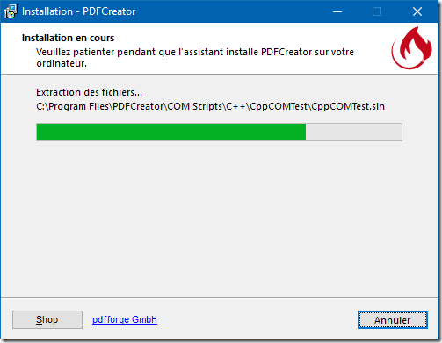Click the red PDFCreator flame logo
The height and width of the screenshot is (343, 442).
point(411,48)
